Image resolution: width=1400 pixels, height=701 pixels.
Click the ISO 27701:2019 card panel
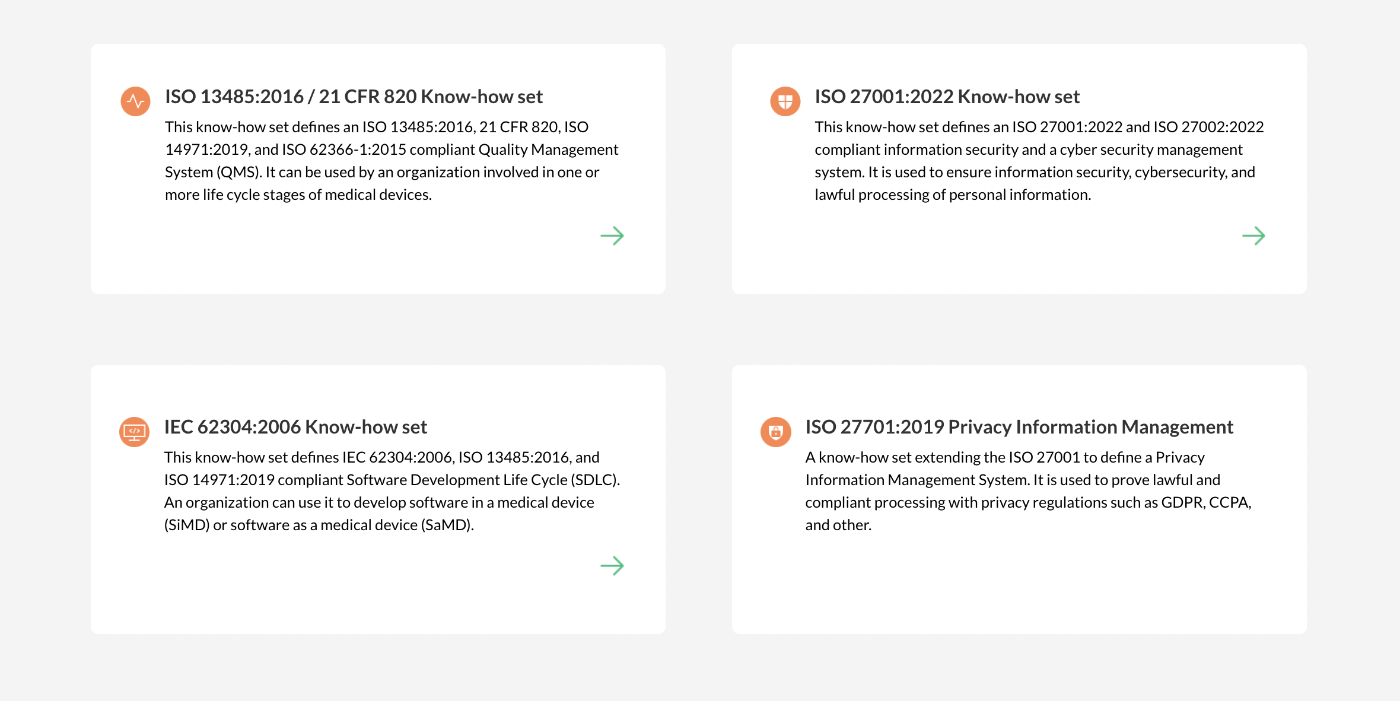(x=1019, y=498)
